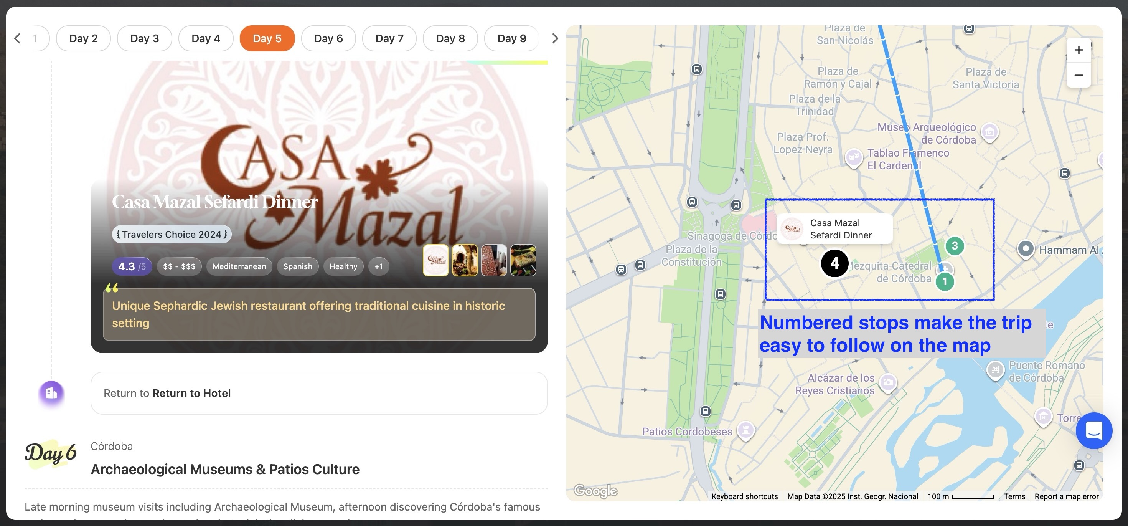1128x526 pixels.
Task: Click bus stop icon near Patios Cordobeses
Action: coord(705,411)
